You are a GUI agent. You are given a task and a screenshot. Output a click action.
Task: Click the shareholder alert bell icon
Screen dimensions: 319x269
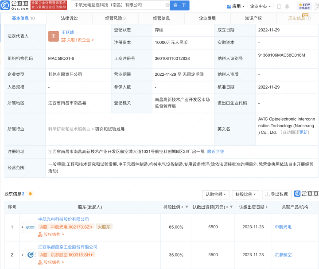30,194
